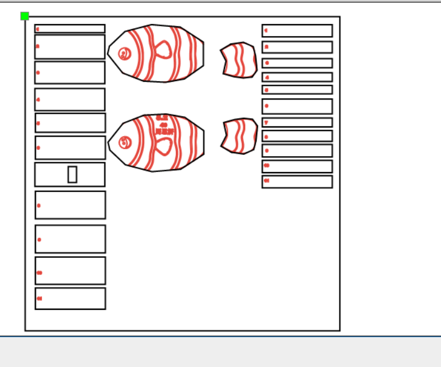The image size is (441, 367).
Task: Click the red engraved text on lower fish
Action: tap(164, 125)
